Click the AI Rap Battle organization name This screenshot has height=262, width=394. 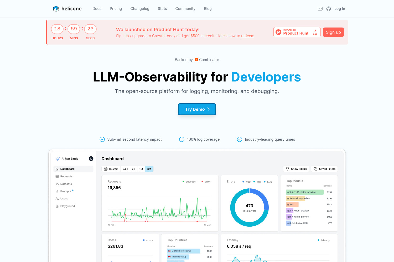coord(70,159)
